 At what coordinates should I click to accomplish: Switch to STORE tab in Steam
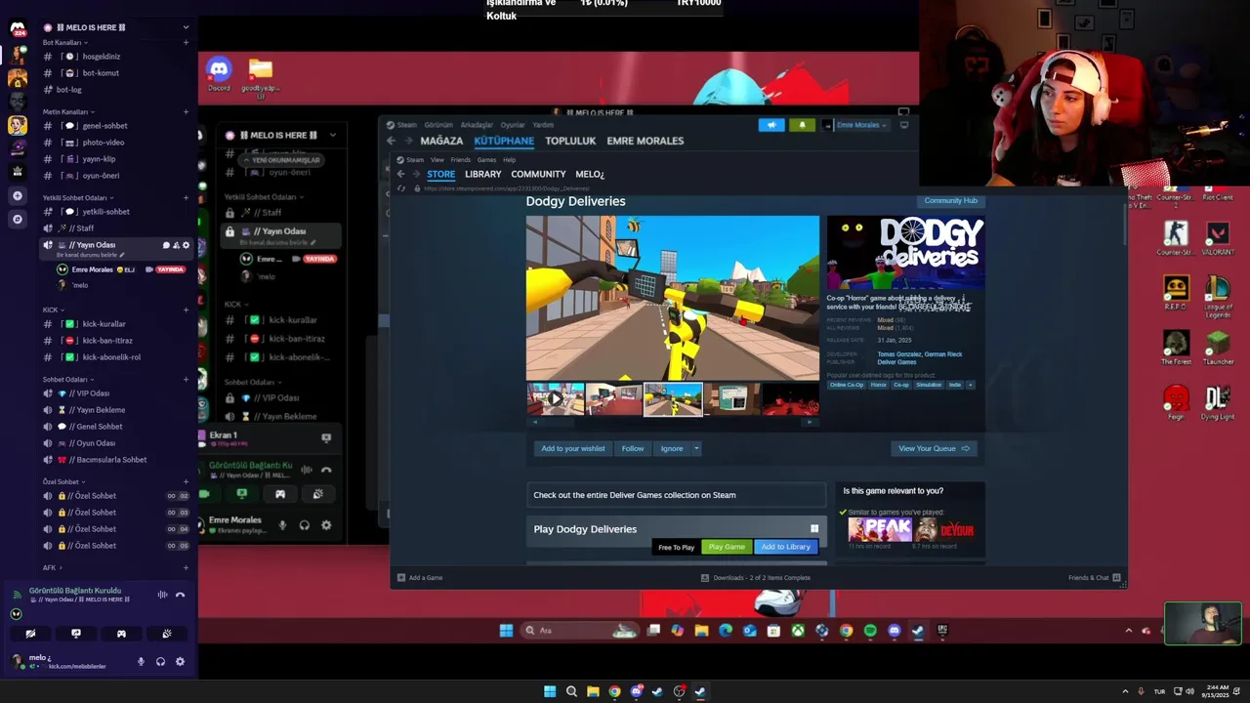pos(440,174)
